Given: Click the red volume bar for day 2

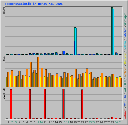Looking at the screenshot, I should (x=11, y=104).
